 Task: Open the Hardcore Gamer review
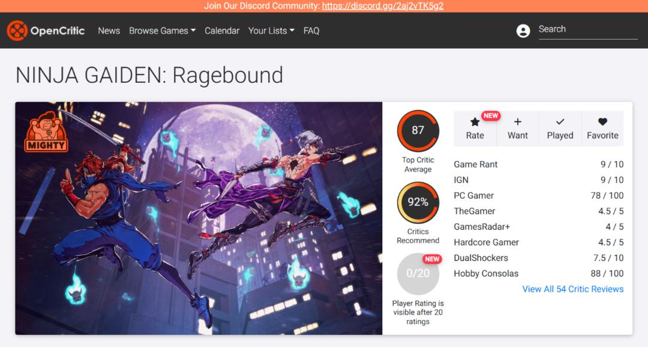[x=487, y=243]
